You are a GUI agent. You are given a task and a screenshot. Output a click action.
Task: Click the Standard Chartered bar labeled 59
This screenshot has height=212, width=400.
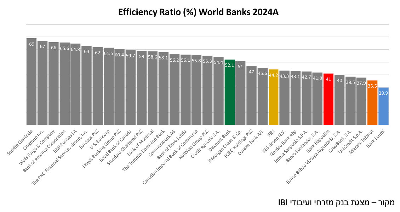[x=142, y=88]
